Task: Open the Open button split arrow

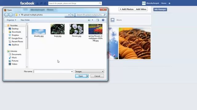Action: pos(87,76)
